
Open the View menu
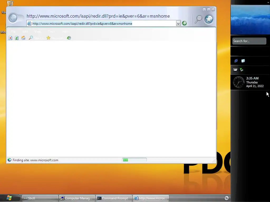pyautogui.click(x=38, y=32)
